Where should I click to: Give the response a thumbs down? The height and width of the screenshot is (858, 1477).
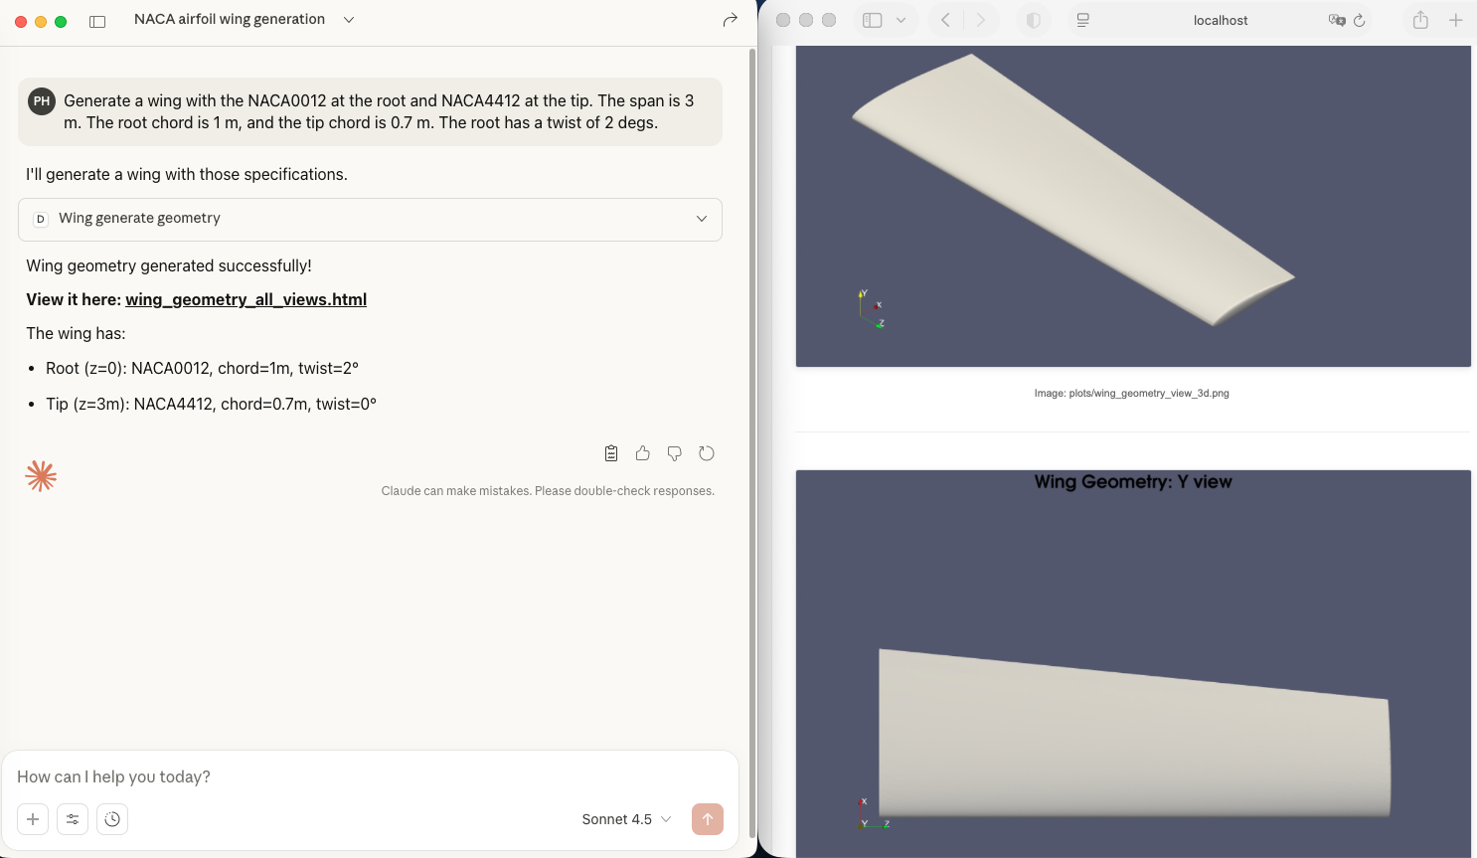(x=675, y=453)
